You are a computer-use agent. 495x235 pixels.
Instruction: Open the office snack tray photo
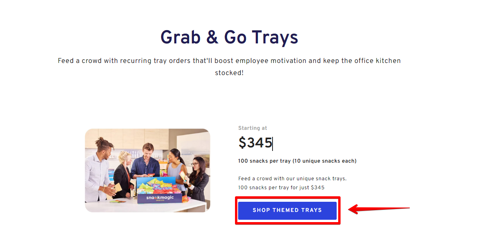click(x=147, y=170)
